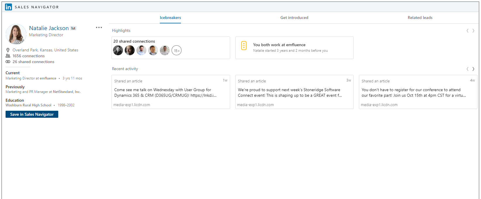Open the three-dot more options menu

click(99, 27)
